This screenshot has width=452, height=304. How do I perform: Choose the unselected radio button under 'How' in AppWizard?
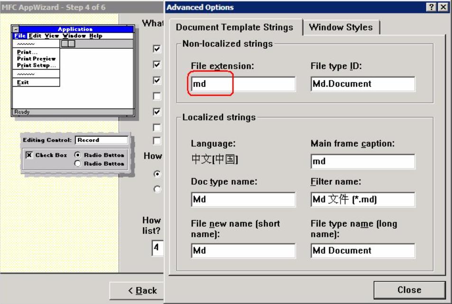click(x=157, y=189)
